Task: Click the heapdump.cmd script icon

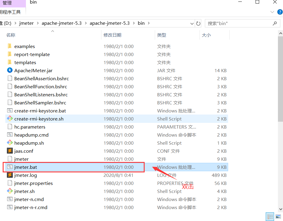Action: pos(10,135)
